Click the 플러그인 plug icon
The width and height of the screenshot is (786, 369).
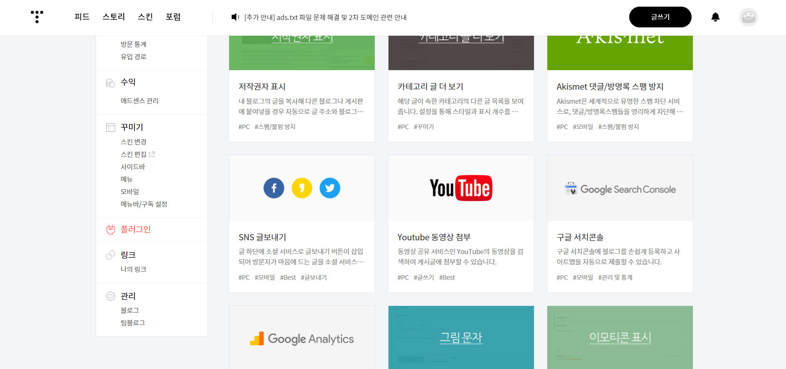[x=111, y=230]
